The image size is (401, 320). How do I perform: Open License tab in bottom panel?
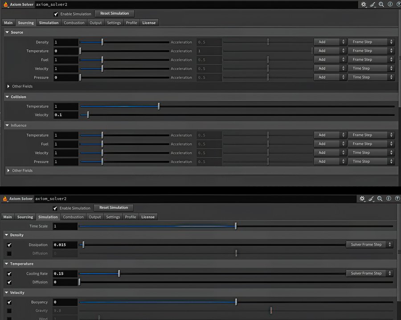pos(148,217)
